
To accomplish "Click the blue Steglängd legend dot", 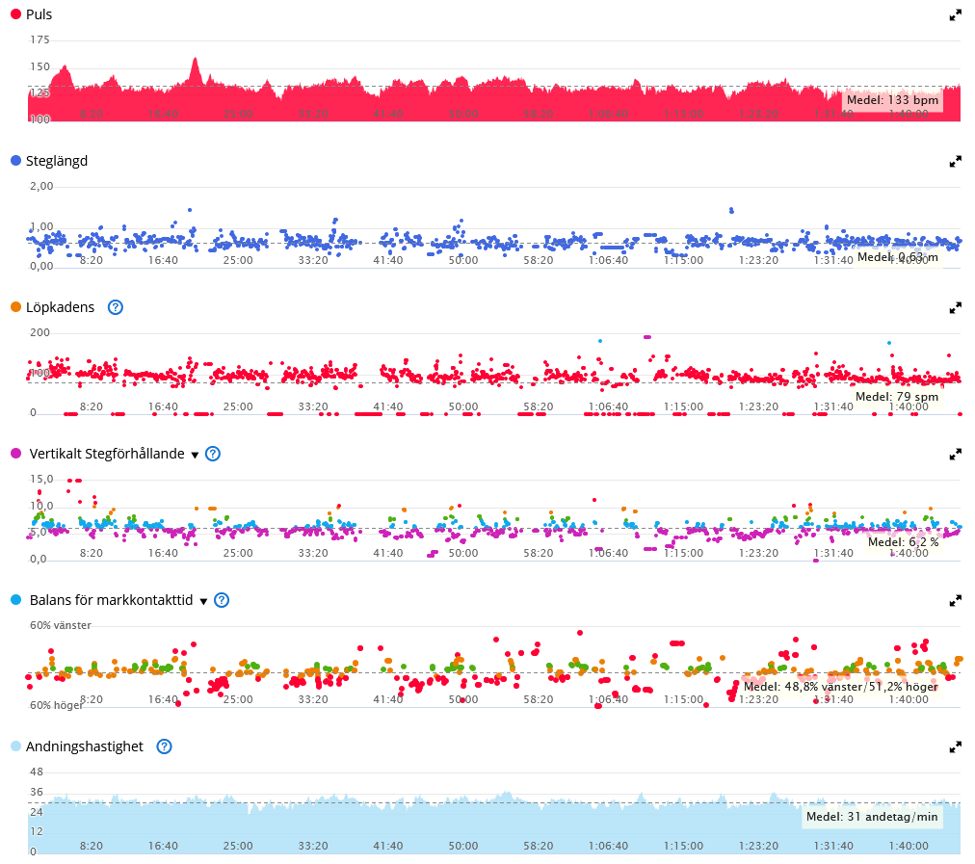I will [x=16, y=160].
